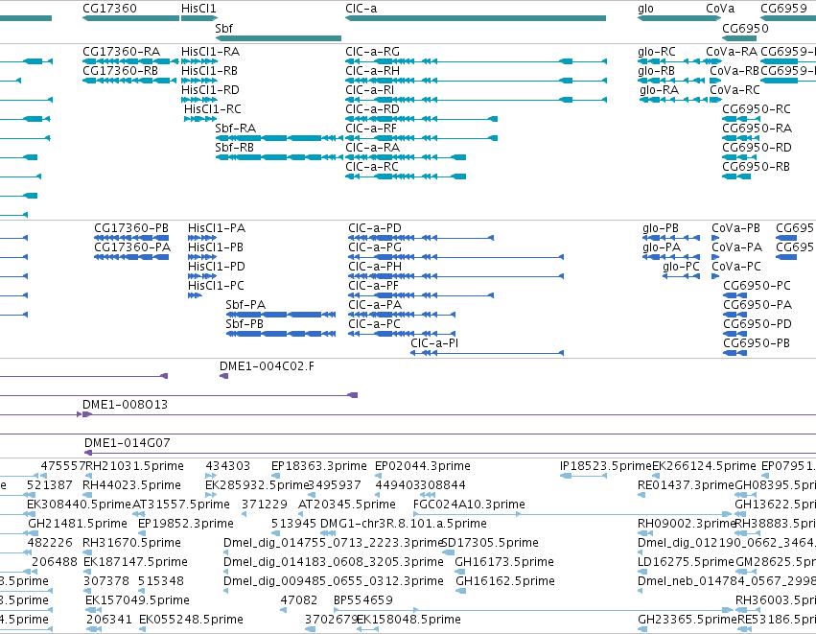This screenshot has width=816, height=634.
Task: Select the HisCl1-RD transcript label
Action: pos(210,90)
